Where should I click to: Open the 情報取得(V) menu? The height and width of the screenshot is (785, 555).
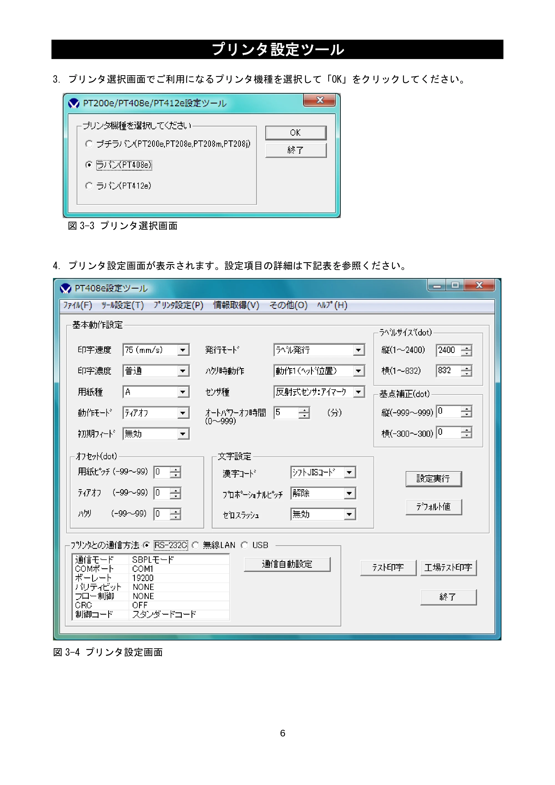pyautogui.click(x=236, y=305)
